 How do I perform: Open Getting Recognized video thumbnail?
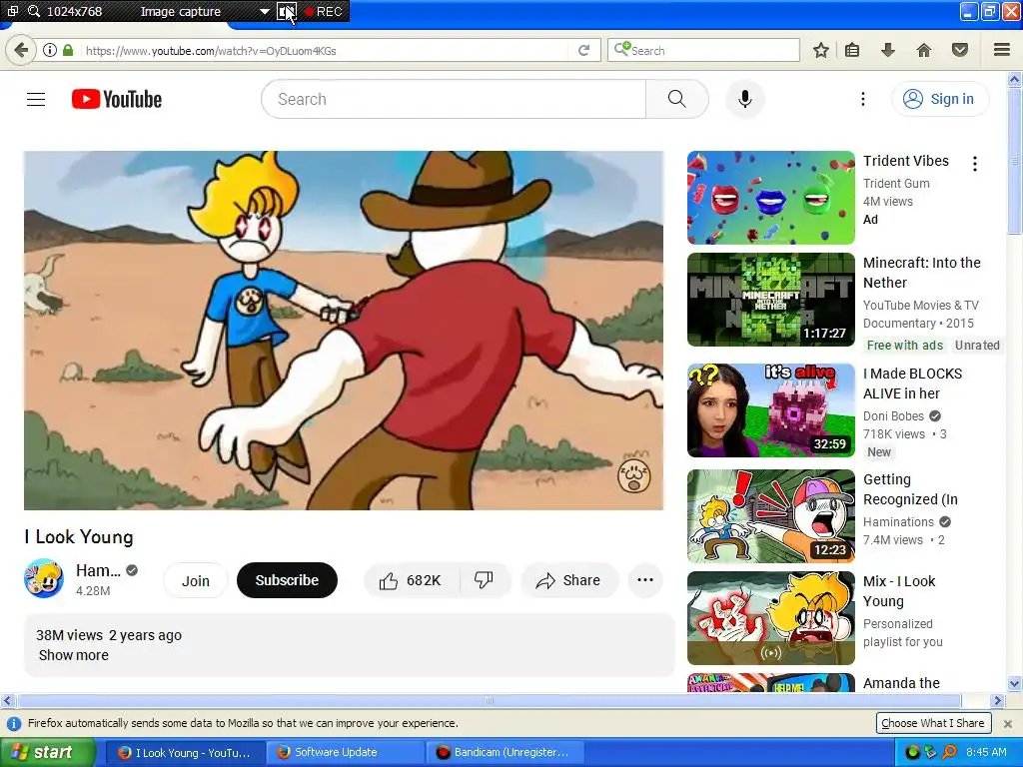(x=771, y=516)
